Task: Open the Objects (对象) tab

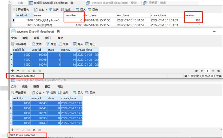Action: click(20, 3)
